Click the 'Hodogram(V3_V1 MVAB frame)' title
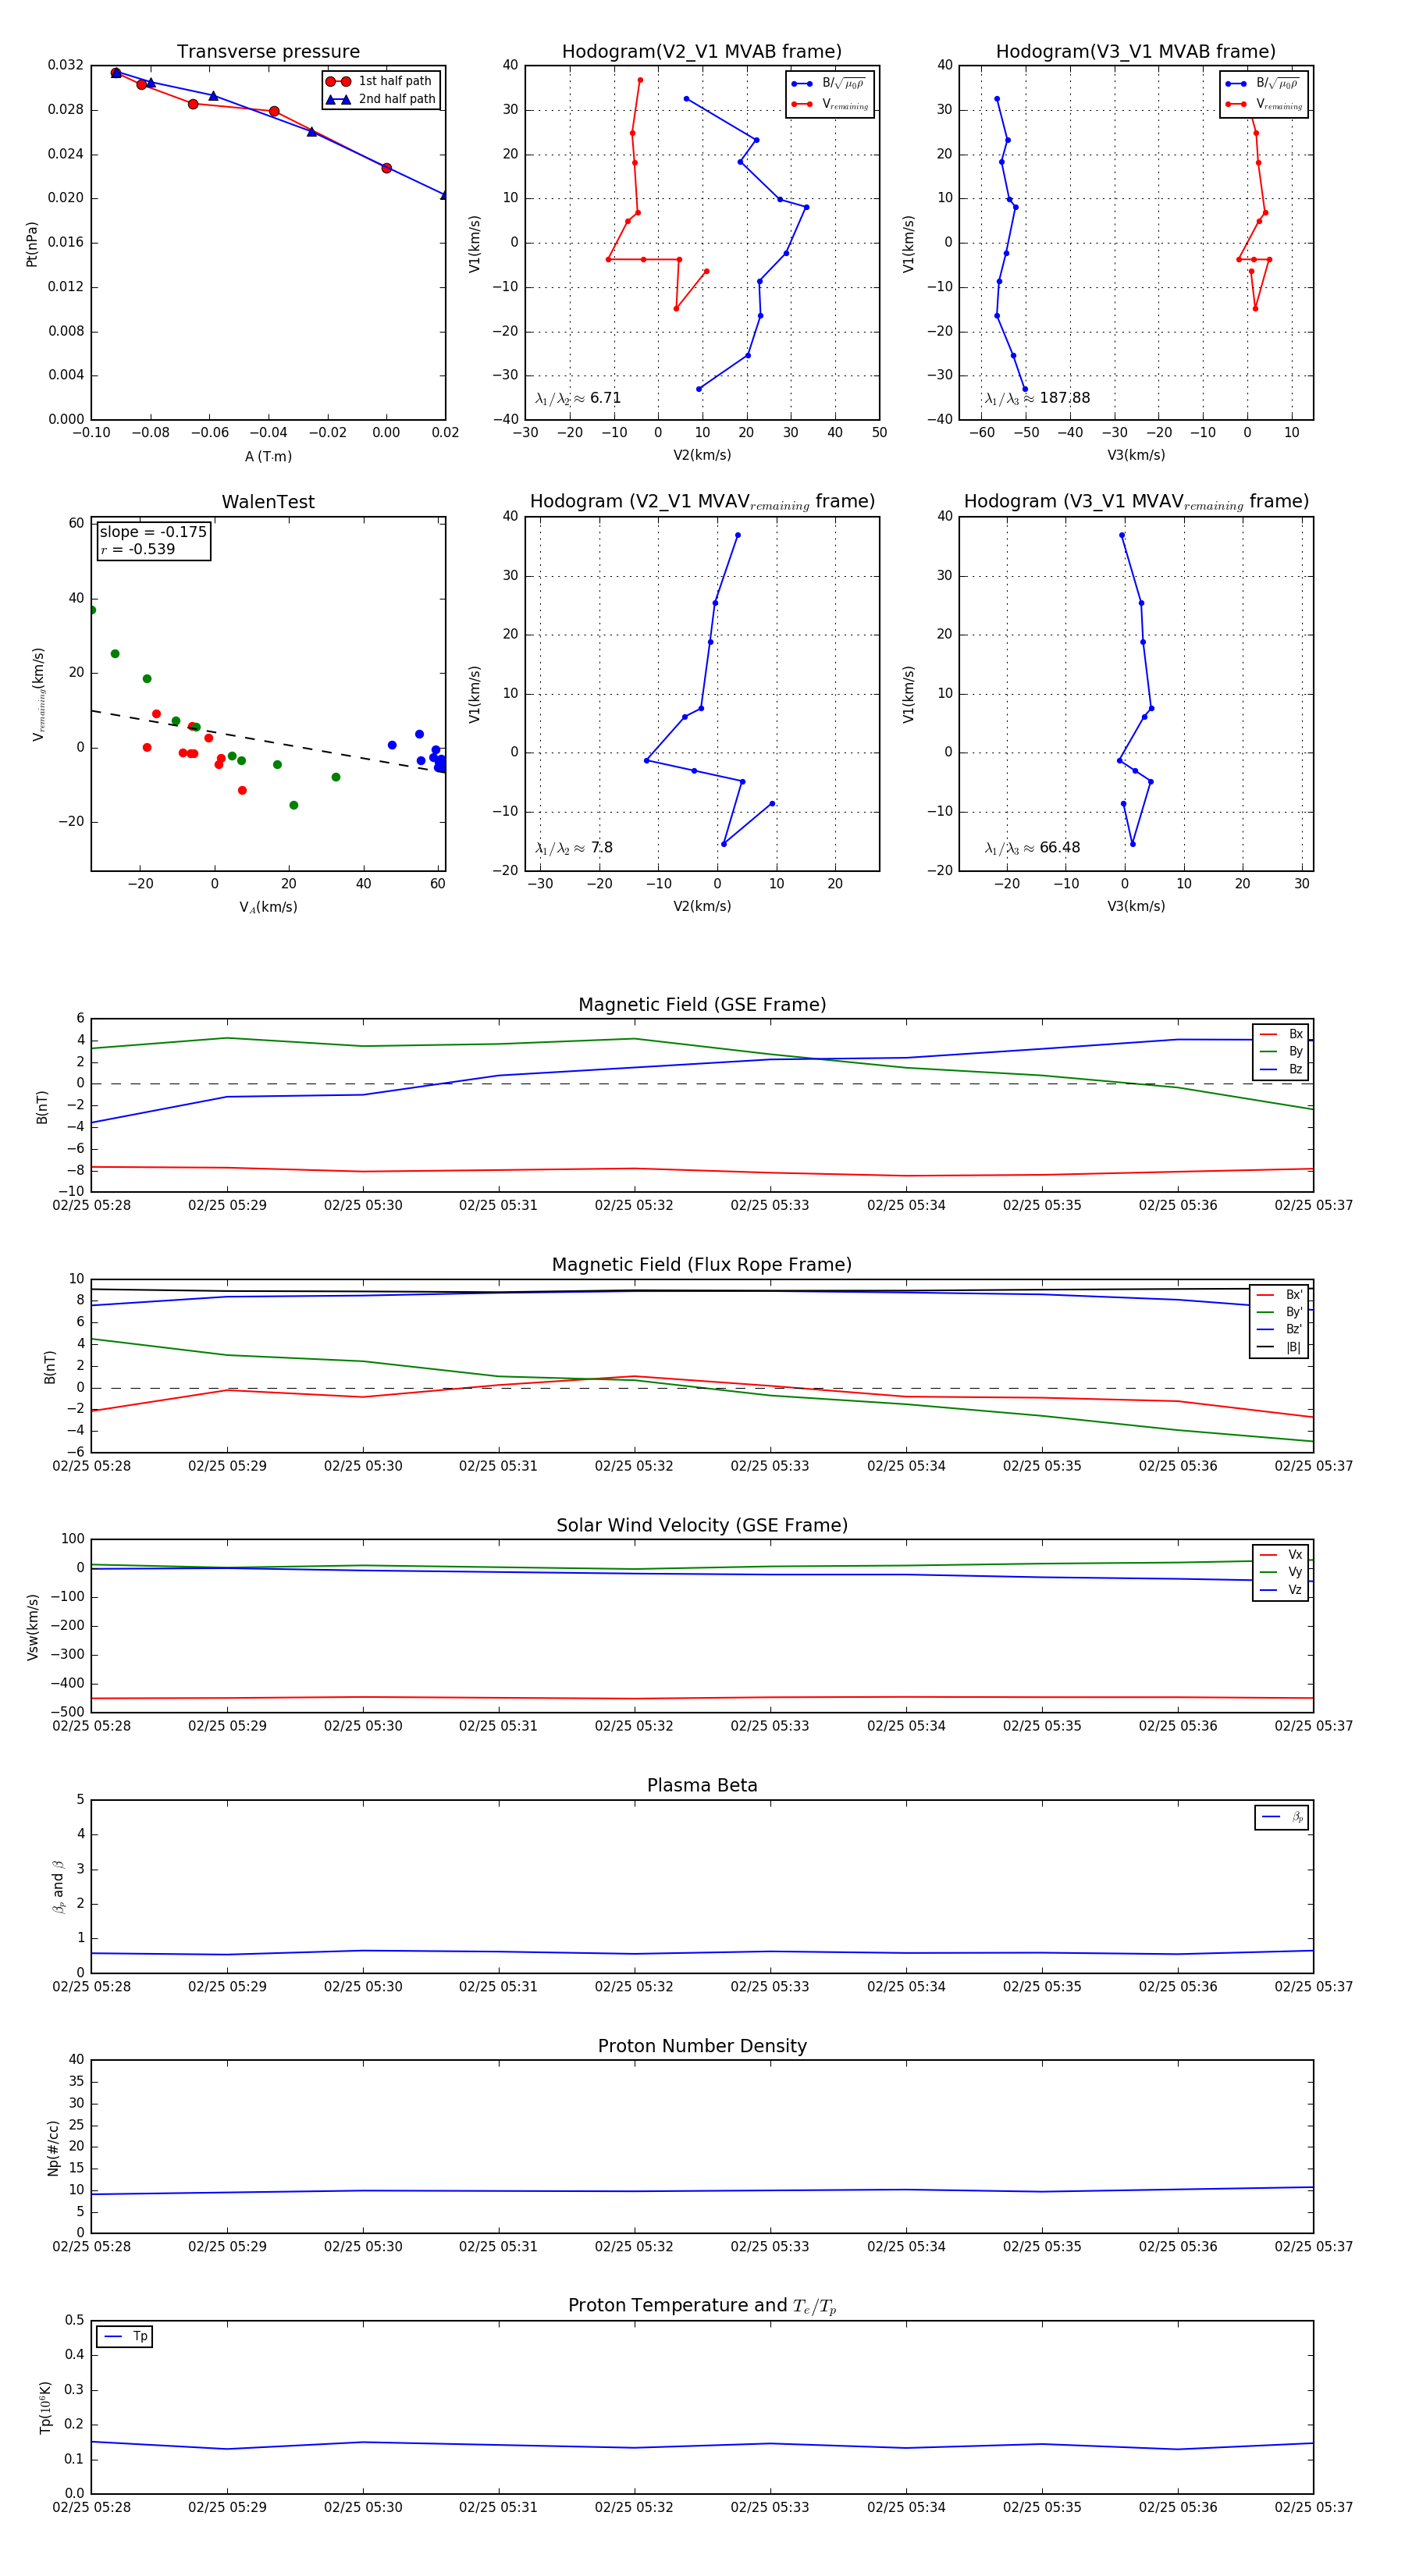The width and height of the screenshot is (1405, 2576). click(1135, 52)
